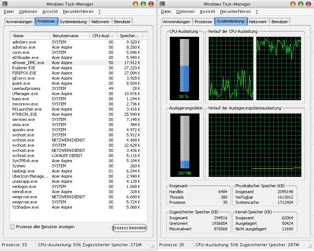Open Herunterfahren menu in right window

point(235,11)
